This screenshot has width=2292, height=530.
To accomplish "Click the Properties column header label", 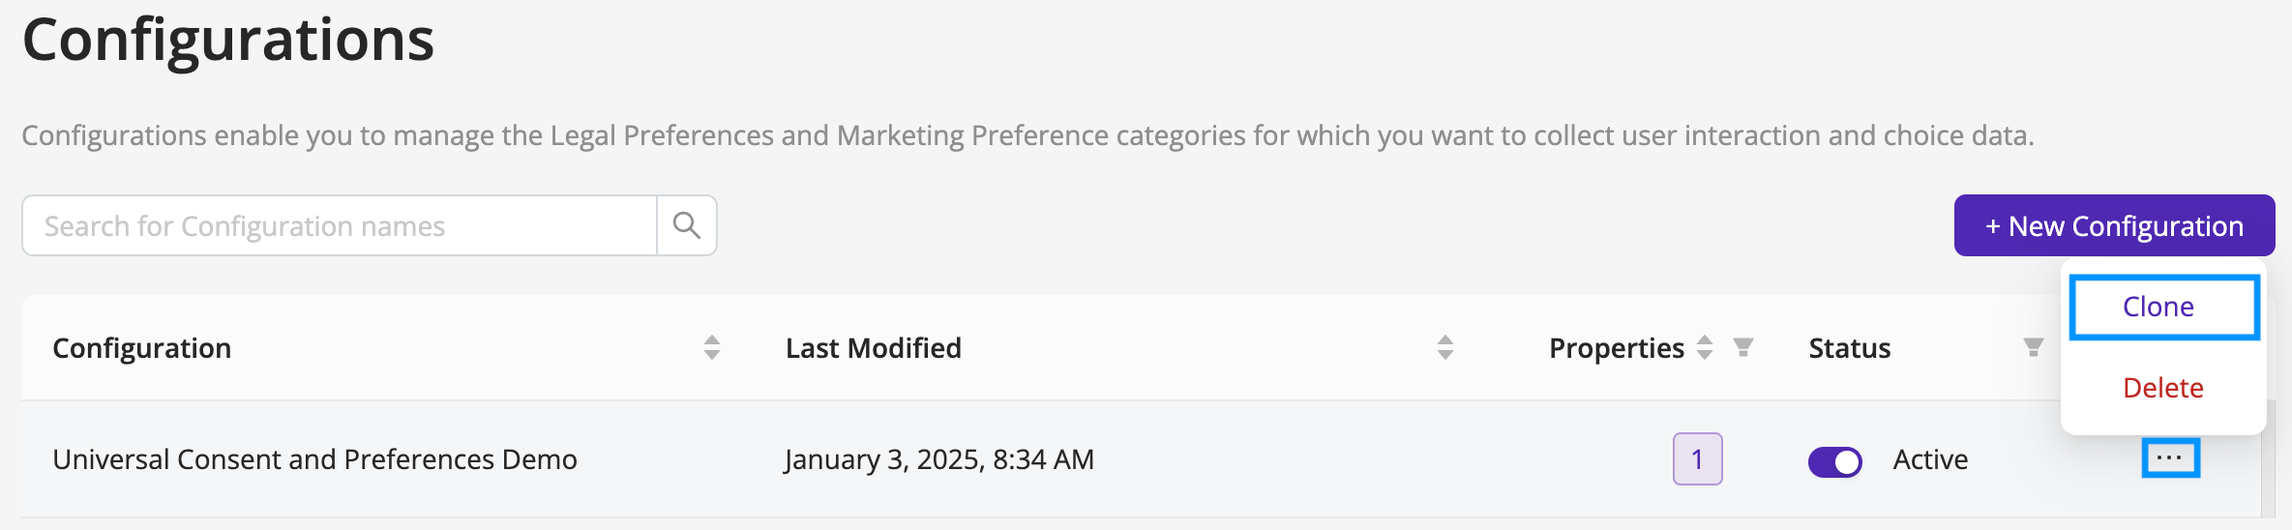I will coord(1617,348).
